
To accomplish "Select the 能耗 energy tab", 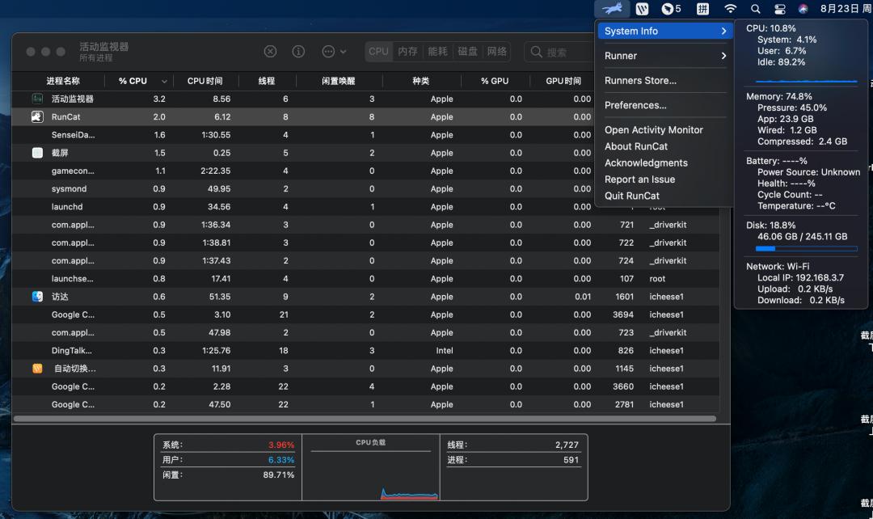I will pos(437,52).
